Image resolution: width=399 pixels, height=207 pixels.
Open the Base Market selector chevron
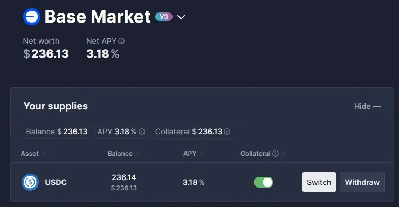coord(181,17)
